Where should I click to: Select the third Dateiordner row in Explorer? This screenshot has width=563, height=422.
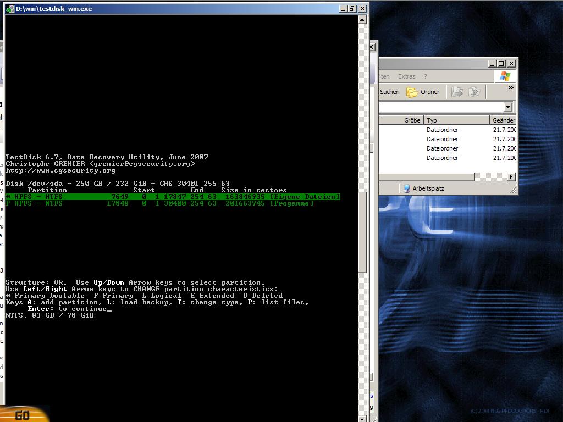(448, 148)
